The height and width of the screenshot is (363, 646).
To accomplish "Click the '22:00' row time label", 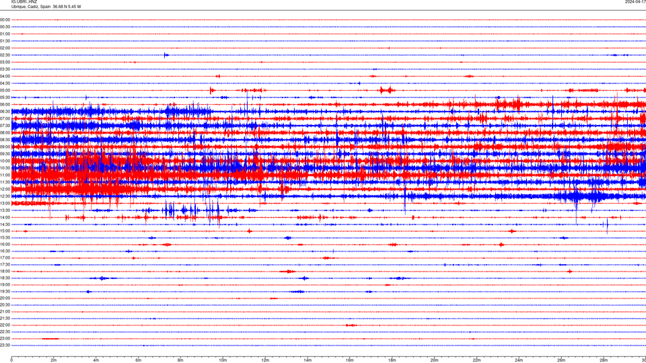I will pyautogui.click(x=5, y=325).
